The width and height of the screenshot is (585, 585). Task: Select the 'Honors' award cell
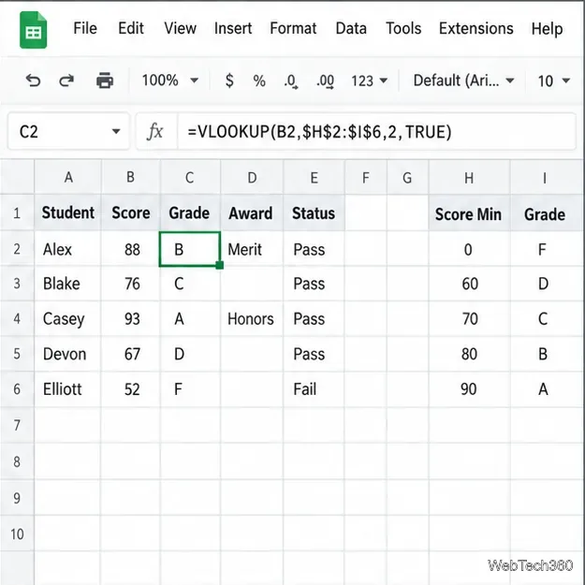click(x=252, y=318)
